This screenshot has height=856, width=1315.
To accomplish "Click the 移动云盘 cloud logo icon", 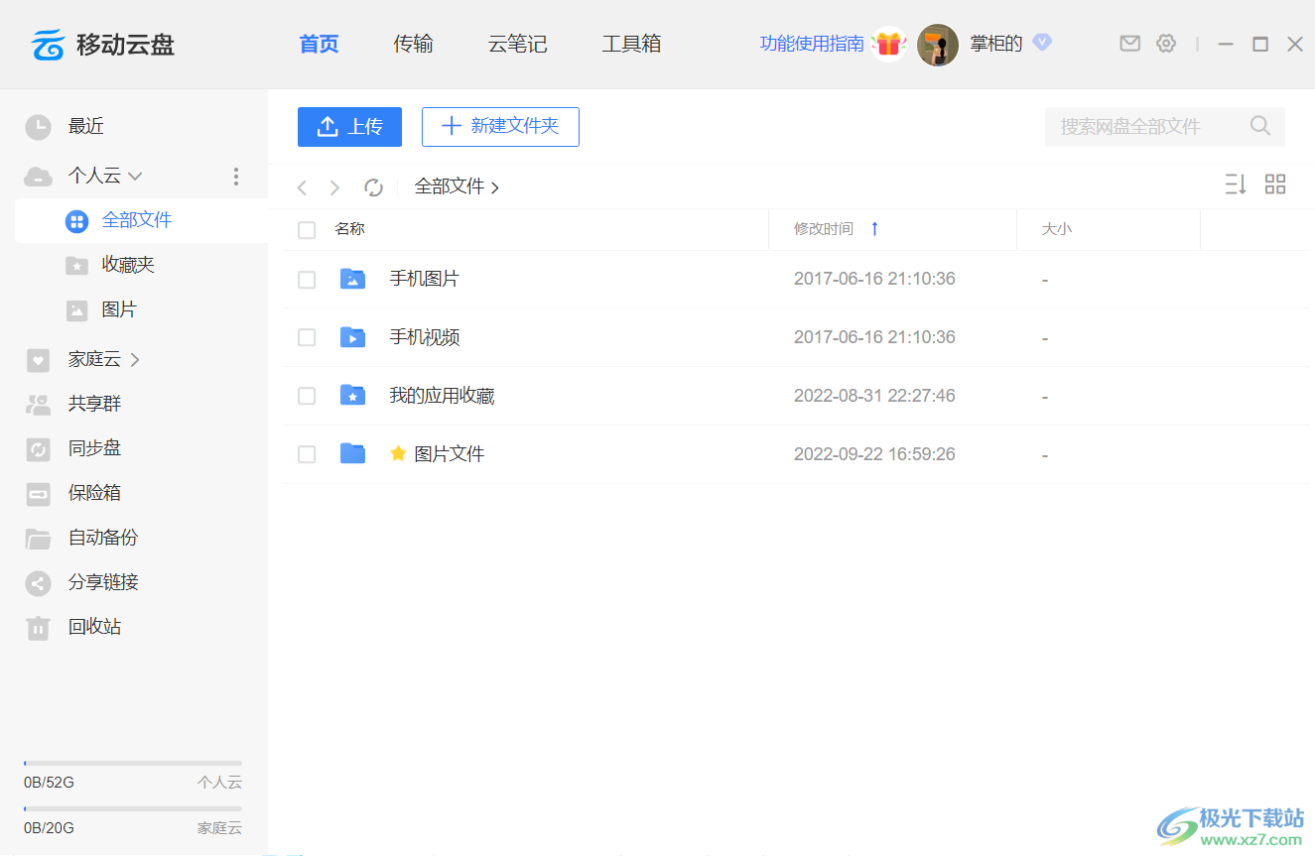I will [x=49, y=45].
